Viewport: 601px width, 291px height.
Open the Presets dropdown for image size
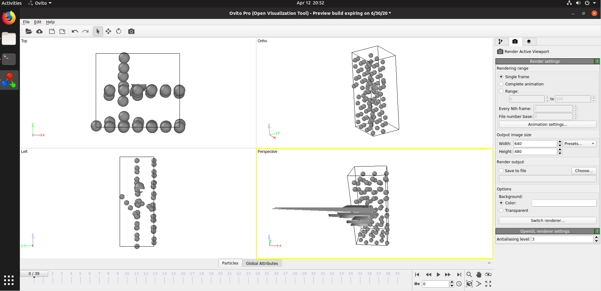point(579,143)
